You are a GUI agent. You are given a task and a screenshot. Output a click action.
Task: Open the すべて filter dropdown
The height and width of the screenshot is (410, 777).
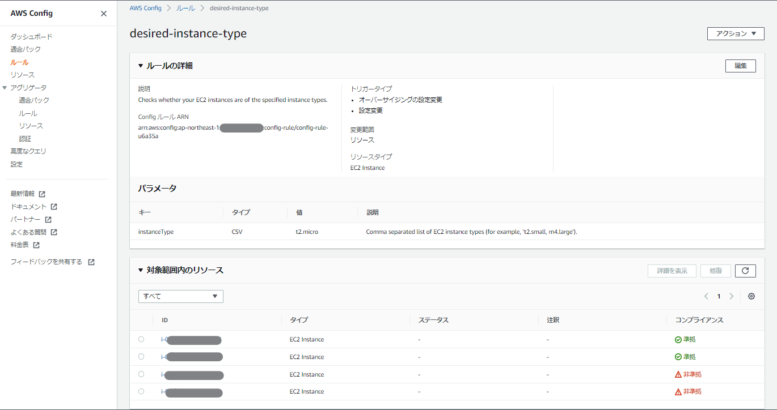click(x=180, y=296)
